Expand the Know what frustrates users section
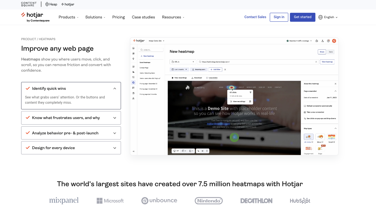376x223 pixels. 71,118
